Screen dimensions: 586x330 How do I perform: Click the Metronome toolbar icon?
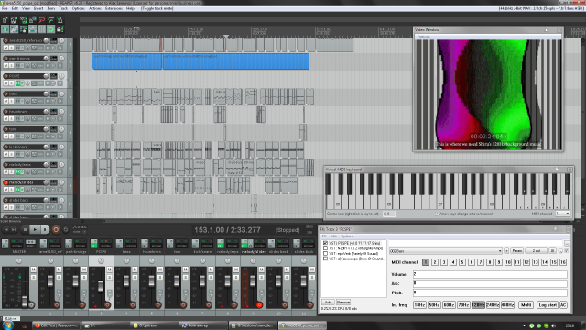coord(60,20)
